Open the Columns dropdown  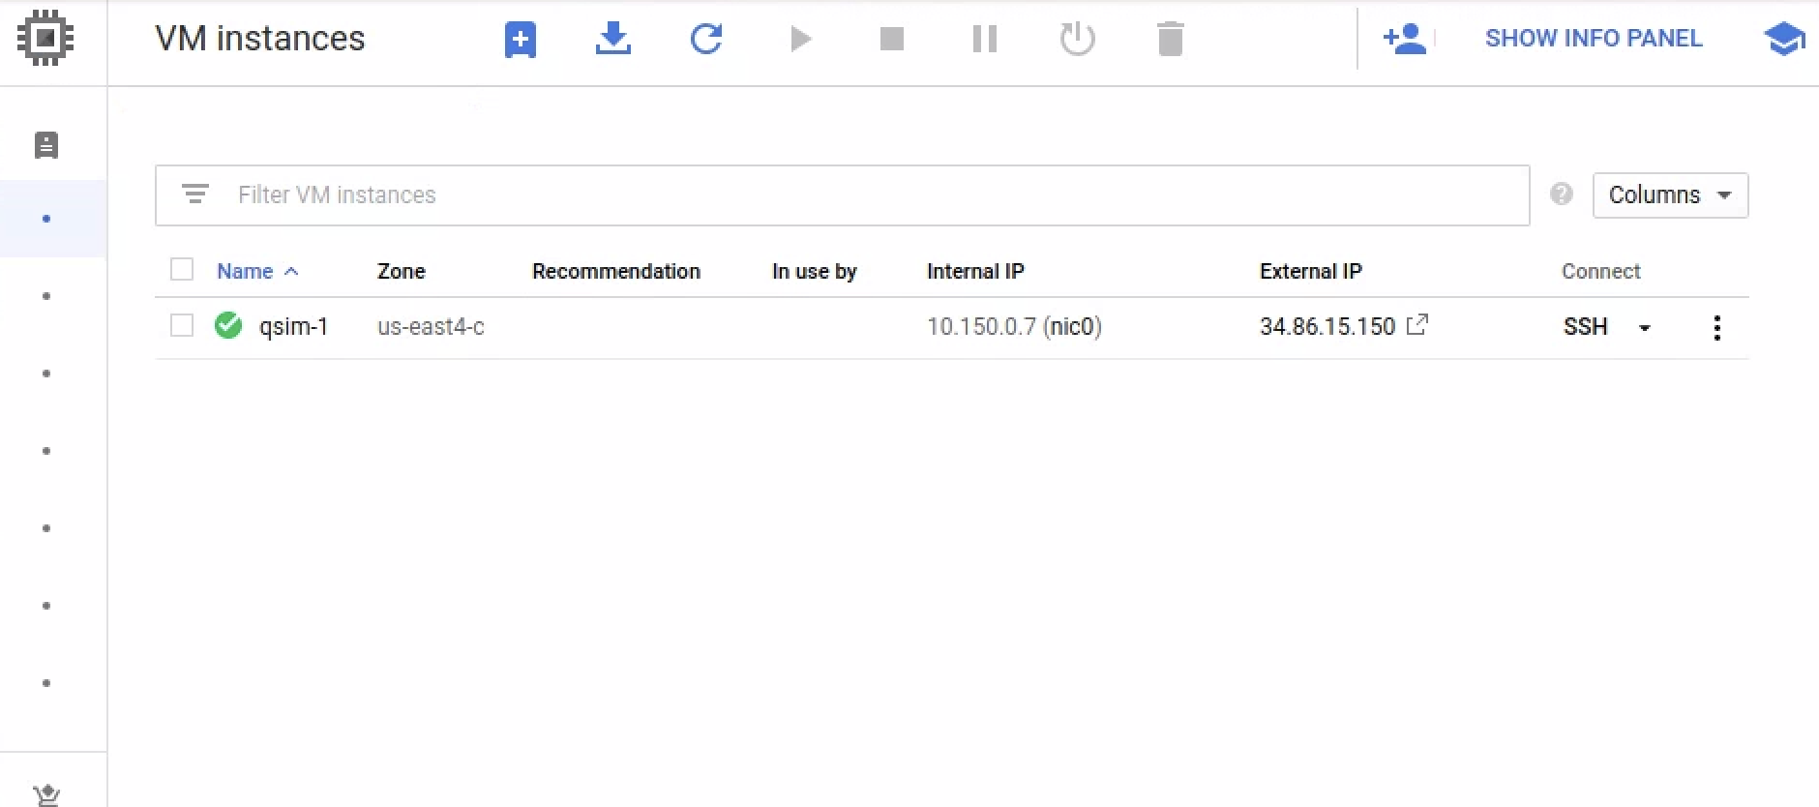(x=1669, y=195)
